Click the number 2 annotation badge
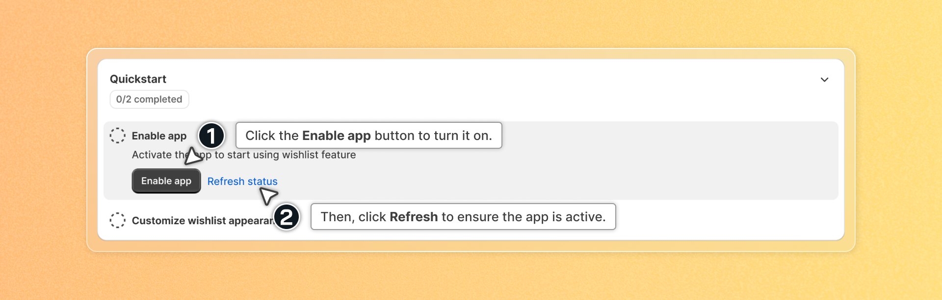The height and width of the screenshot is (300, 942). pyautogui.click(x=287, y=217)
